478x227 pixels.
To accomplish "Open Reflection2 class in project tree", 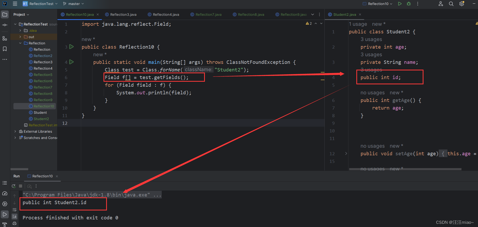I will click(43, 56).
